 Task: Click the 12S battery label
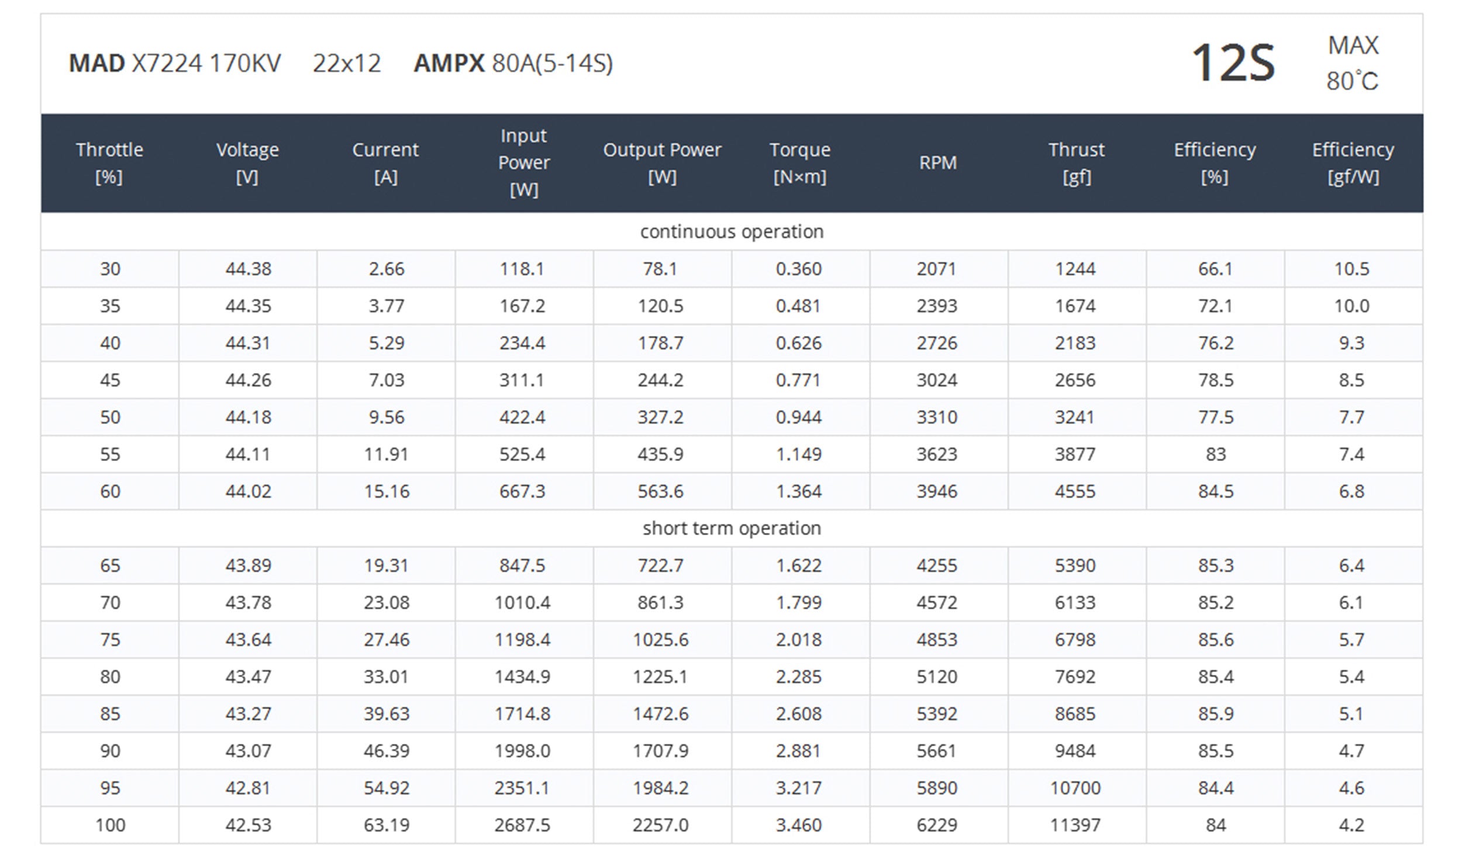point(1233,63)
